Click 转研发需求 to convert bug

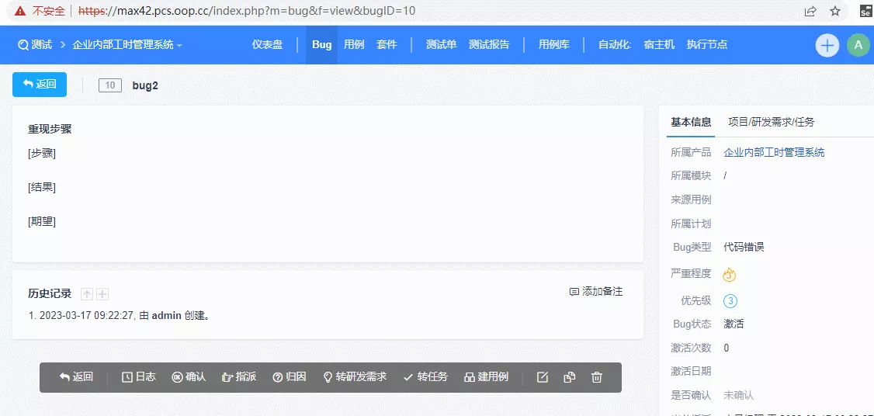click(355, 377)
